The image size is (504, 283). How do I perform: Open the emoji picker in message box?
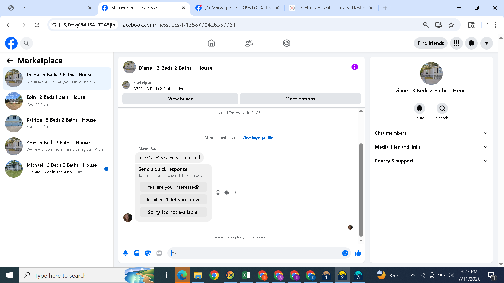click(x=345, y=253)
